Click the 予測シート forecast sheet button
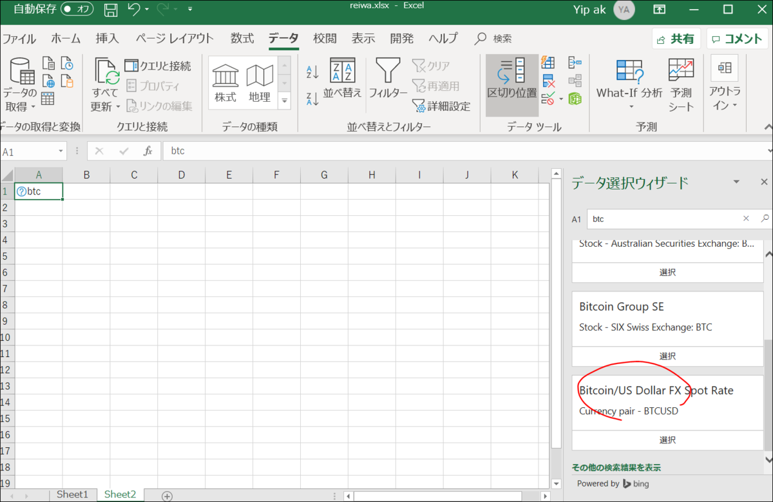773x502 pixels. pos(681,85)
